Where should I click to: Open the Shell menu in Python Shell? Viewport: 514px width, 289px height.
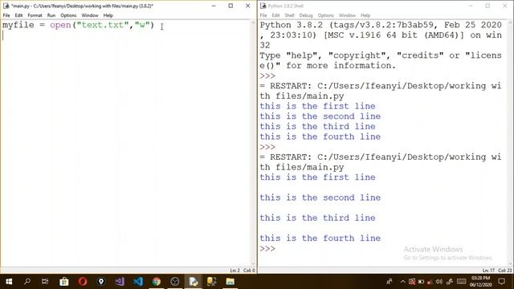(x=289, y=15)
